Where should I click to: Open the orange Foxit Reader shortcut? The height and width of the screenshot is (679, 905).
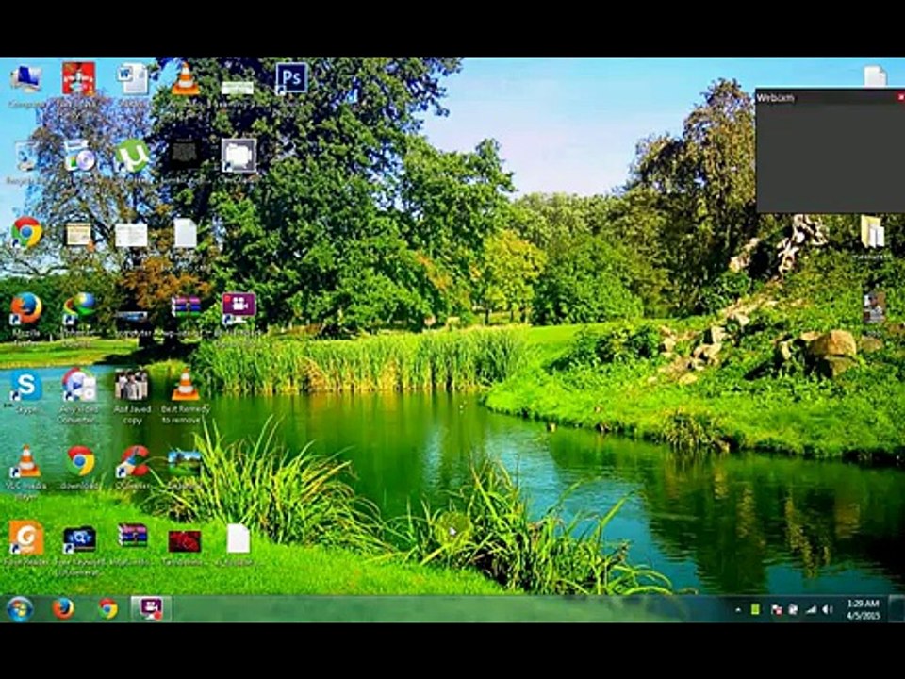pos(26,538)
